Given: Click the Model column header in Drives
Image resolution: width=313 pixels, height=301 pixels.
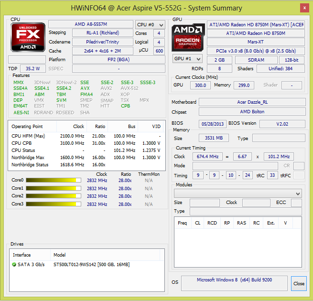Looking at the screenshot, I should (x=105, y=255).
